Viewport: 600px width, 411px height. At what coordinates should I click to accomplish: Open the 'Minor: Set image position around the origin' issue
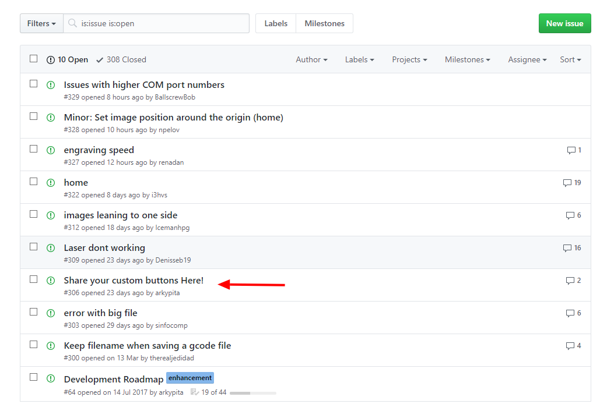[x=173, y=118]
